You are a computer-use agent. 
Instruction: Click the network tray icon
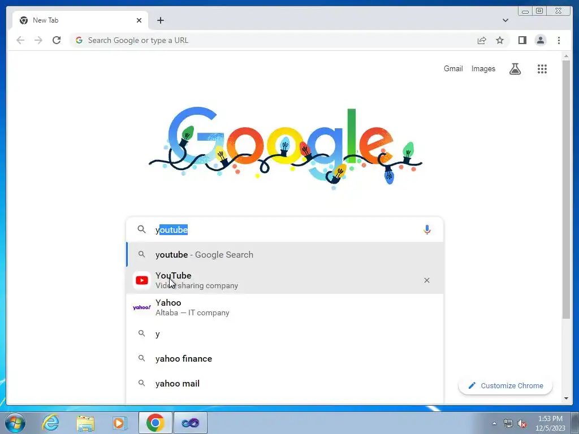click(x=508, y=423)
